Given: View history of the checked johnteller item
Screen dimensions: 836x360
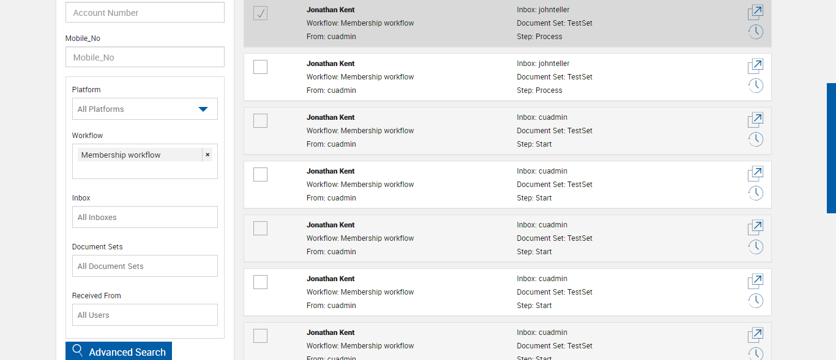Looking at the screenshot, I should click(756, 32).
